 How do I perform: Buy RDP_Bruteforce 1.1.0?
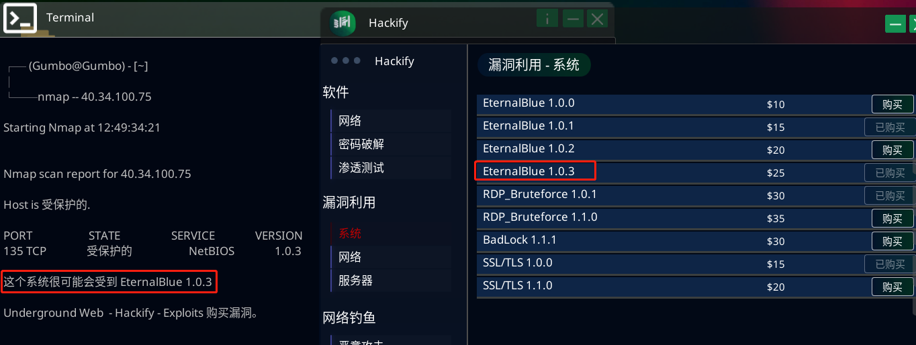pyautogui.click(x=892, y=218)
